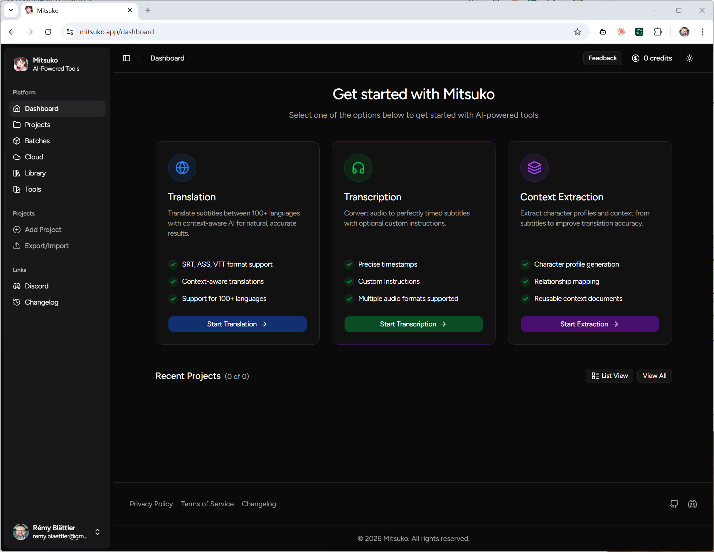The width and height of the screenshot is (714, 552).
Task: Click 'Custom Instructions' feature text
Action: [389, 281]
